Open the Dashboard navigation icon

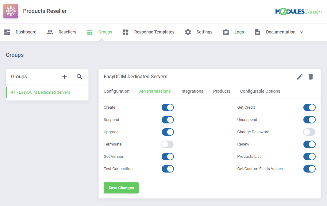[7, 32]
